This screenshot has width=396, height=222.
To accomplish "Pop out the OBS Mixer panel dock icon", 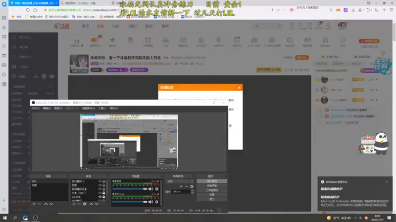I will coord(162,176).
